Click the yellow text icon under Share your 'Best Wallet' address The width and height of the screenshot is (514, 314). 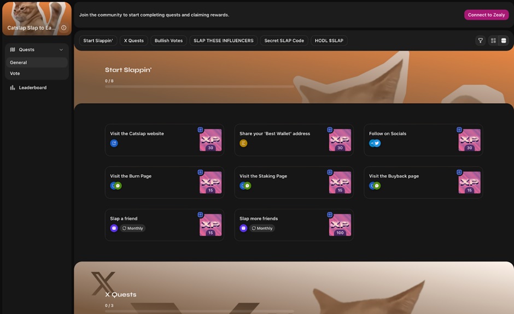click(x=243, y=143)
